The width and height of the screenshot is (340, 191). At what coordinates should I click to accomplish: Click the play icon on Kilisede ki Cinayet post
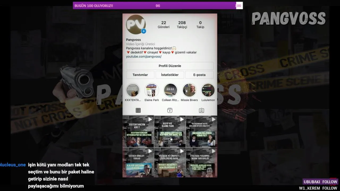coord(182,151)
